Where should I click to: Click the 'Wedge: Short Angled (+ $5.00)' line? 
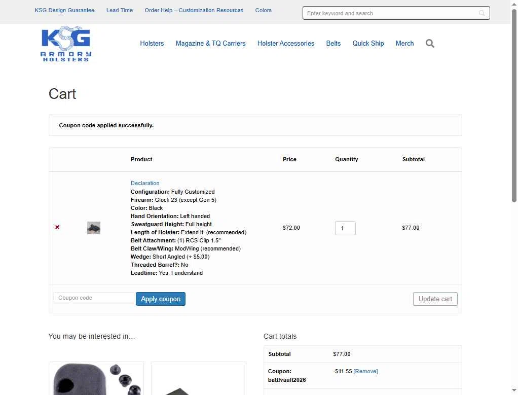click(170, 257)
